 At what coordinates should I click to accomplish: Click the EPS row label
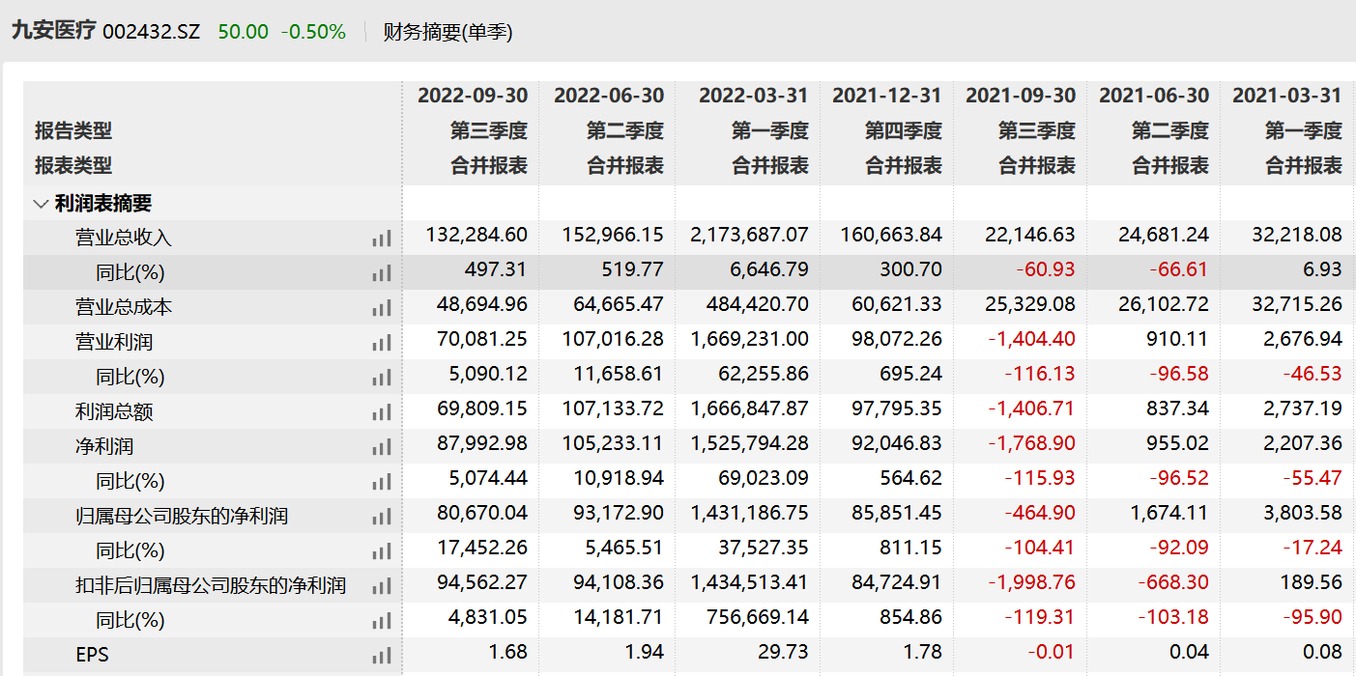[92, 655]
